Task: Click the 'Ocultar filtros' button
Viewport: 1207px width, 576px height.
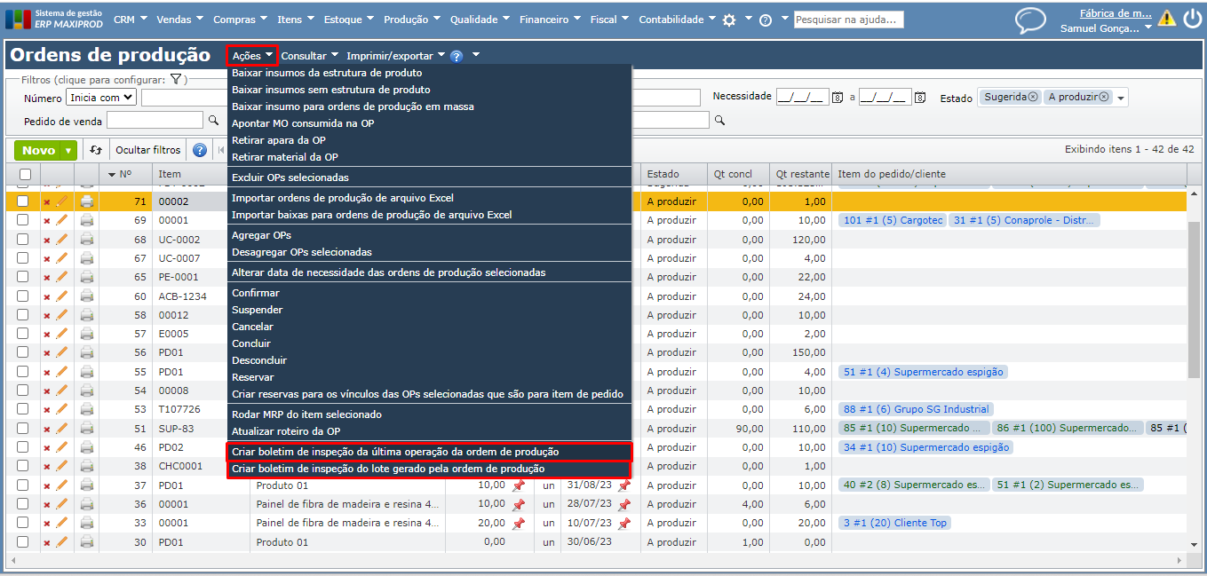Action: (x=148, y=150)
